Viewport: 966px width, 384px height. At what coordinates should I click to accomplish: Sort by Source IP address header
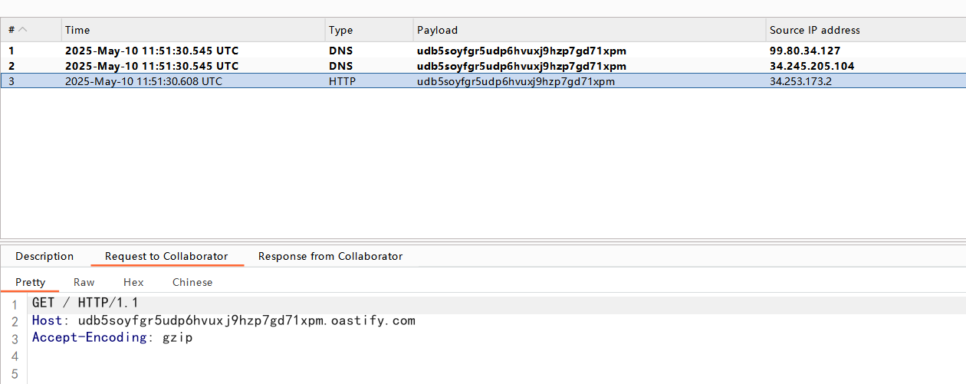pyautogui.click(x=814, y=30)
